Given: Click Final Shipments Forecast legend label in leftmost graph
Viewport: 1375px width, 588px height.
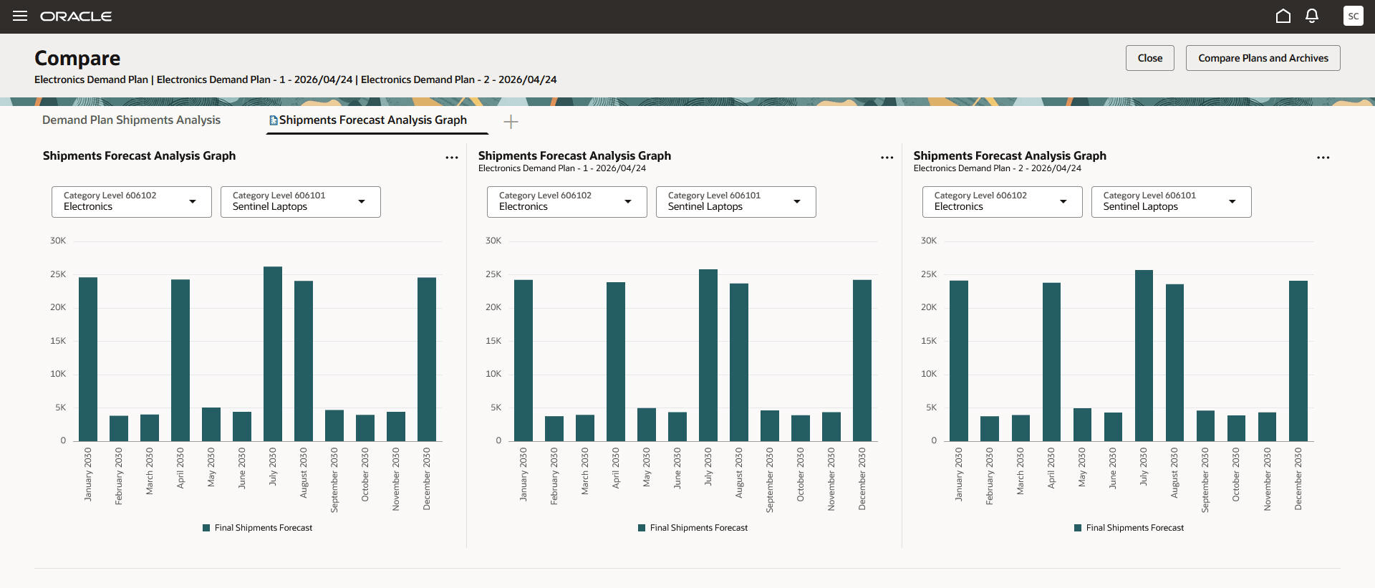Looking at the screenshot, I should pos(264,528).
